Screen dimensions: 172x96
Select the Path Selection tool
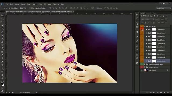coord(2,68)
